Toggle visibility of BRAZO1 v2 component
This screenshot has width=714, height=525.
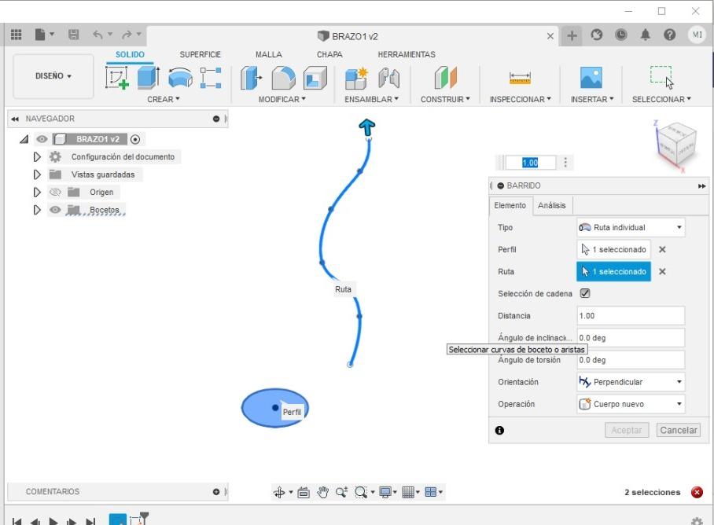click(42, 139)
